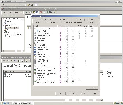
Task: Select the Floppy disks device icon
Action: 35,38
